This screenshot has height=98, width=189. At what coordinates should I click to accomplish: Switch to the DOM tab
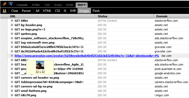[70, 5]
